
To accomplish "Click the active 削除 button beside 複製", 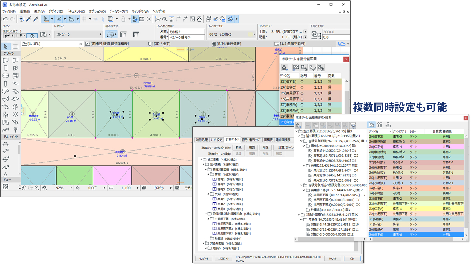I will click(x=265, y=147).
